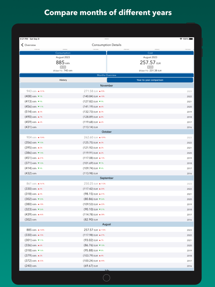This screenshot has width=215, height=287.
Task: Select the (82.90) EUR cost value
Action: 91,219
